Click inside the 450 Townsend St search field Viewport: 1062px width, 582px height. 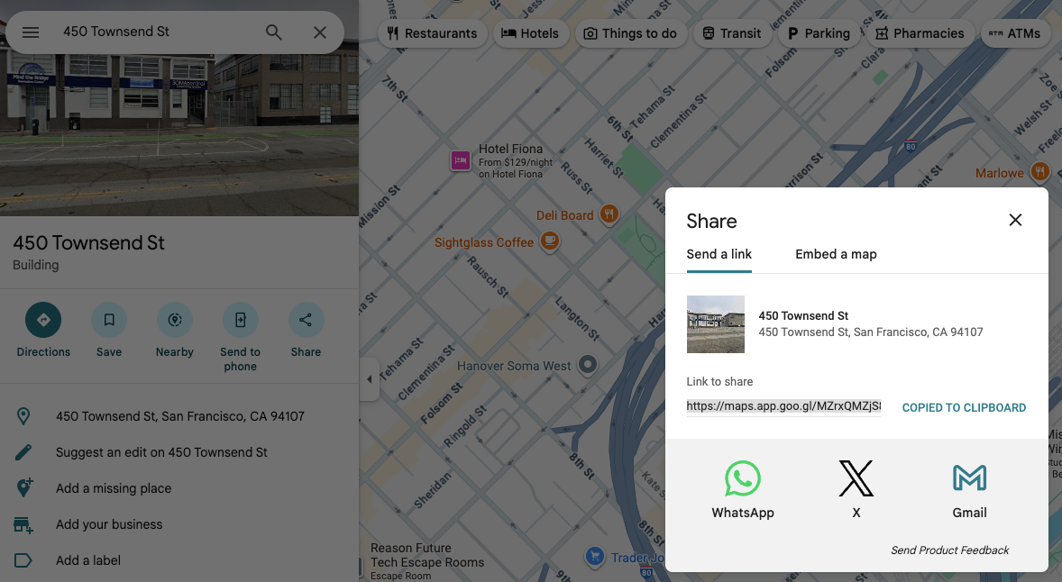(x=160, y=32)
